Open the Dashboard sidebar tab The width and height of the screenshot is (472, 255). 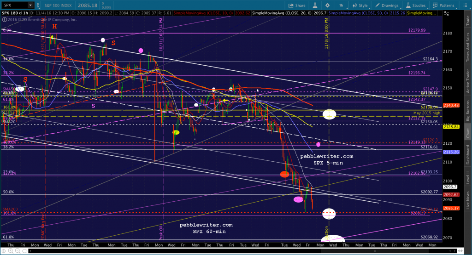tap(468, 154)
